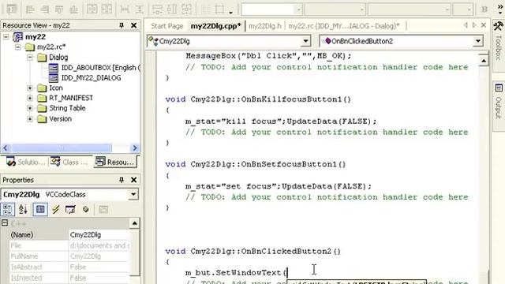This screenshot has height=284, width=505.
Task: Click the Resource View left scroll arrow
Action: (6, 148)
